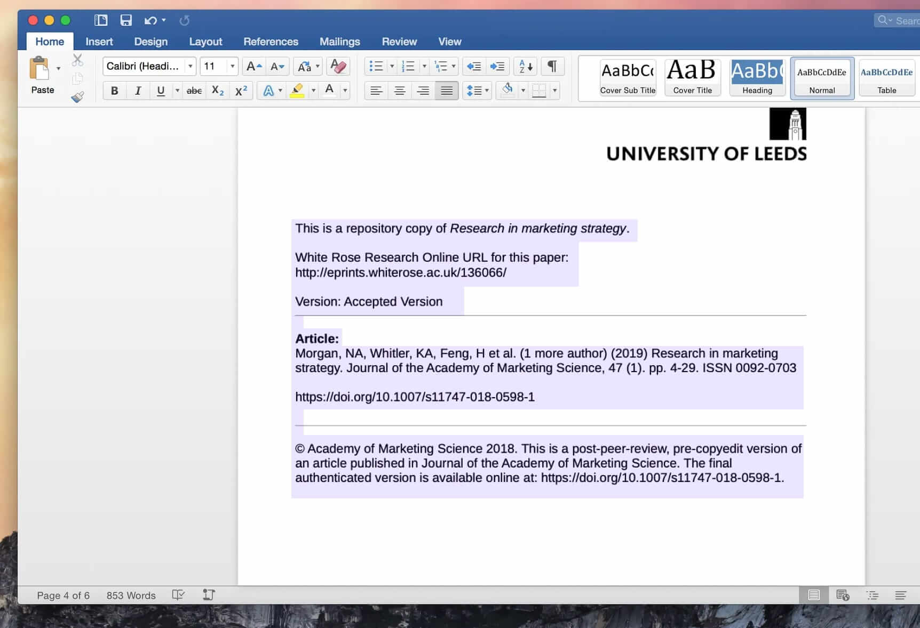This screenshot has width=920, height=628.
Task: Toggle bold formatting on selected text
Action: (114, 91)
